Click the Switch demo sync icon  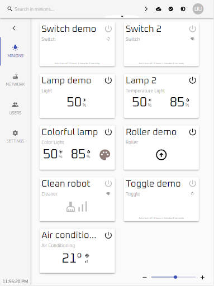108,39
